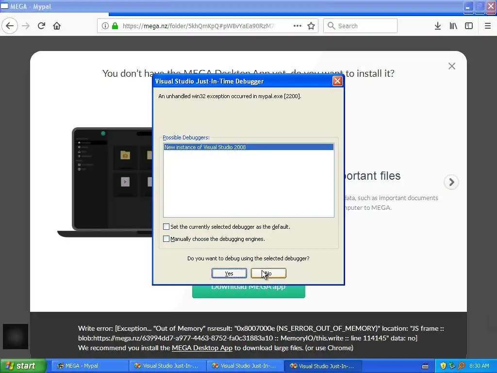497x373 pixels.
Task: Switch to MEGA - Mypal taskbar item
Action: 90,366
